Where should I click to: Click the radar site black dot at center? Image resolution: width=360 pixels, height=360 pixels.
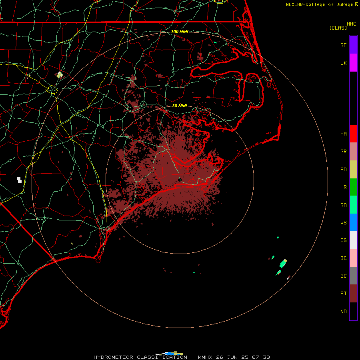coord(180,180)
